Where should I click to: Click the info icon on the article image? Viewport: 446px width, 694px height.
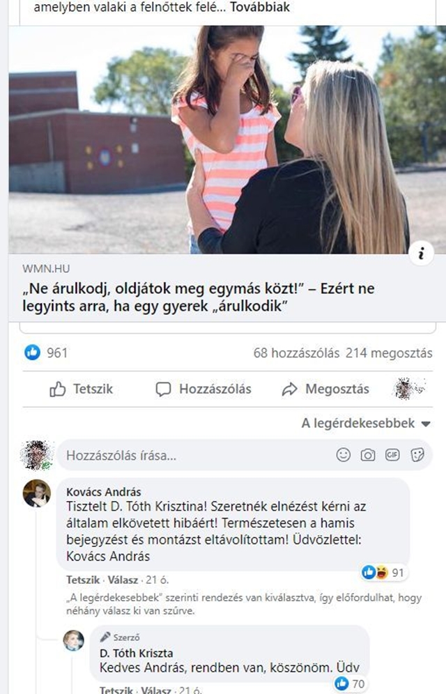421,254
